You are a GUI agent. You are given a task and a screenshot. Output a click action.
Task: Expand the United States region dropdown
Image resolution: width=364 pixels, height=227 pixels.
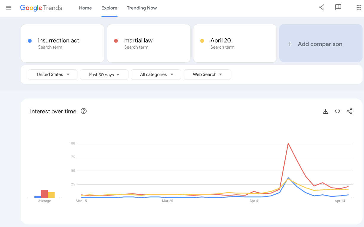53,74
